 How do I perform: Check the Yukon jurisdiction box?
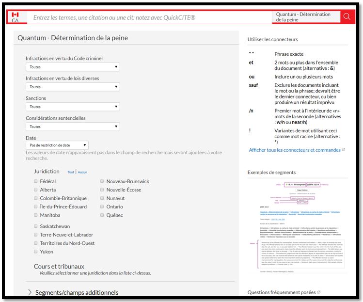36,251
